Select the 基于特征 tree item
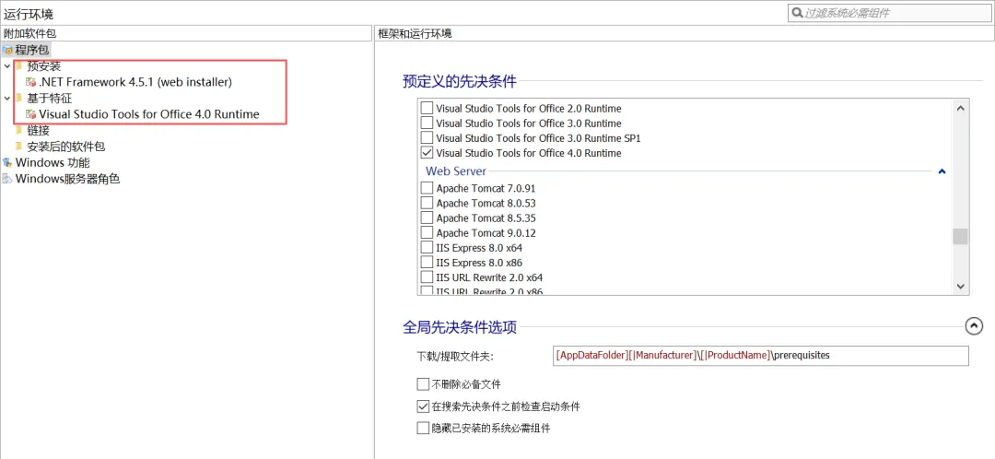Image resolution: width=995 pixels, height=459 pixels. coord(50,99)
